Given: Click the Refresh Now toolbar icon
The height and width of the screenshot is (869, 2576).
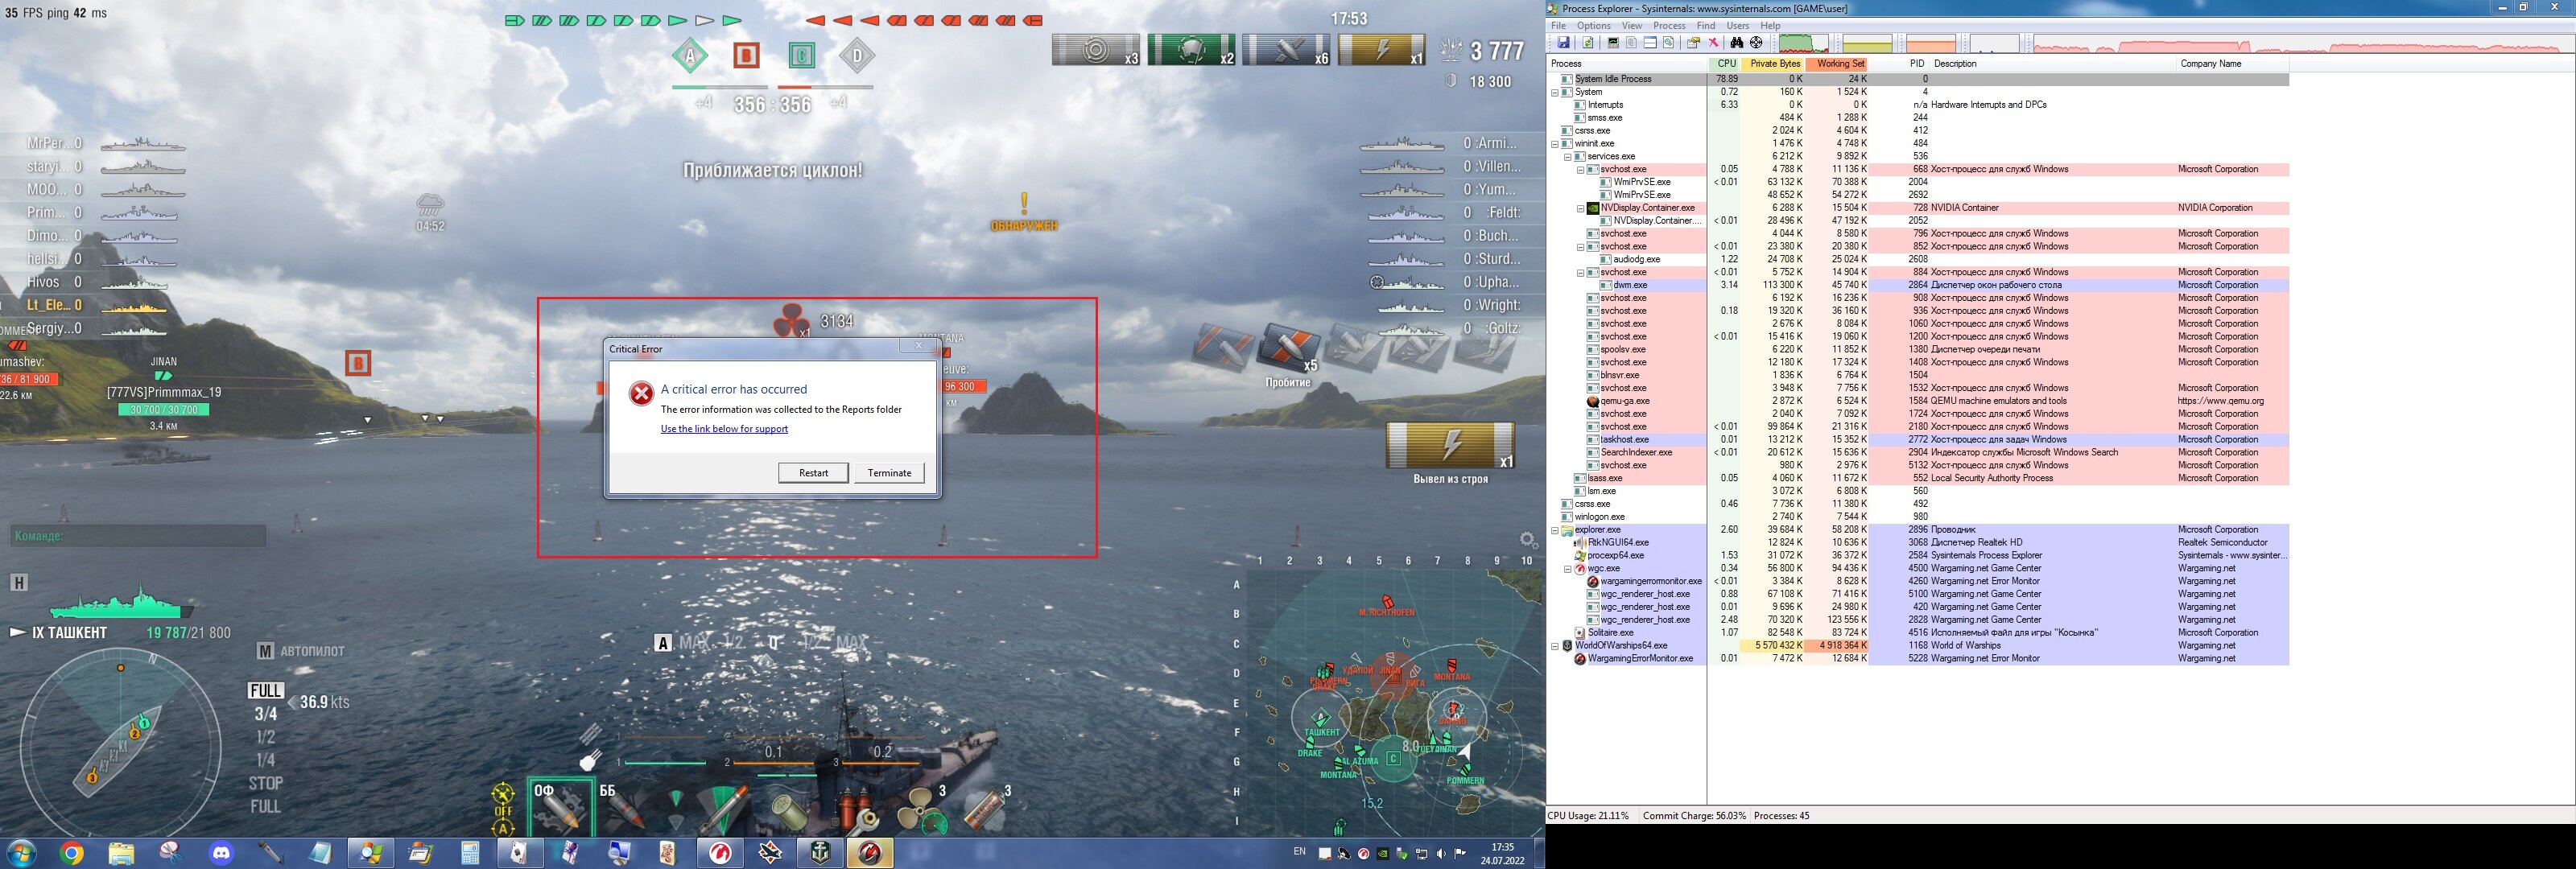Looking at the screenshot, I should pos(1588,43).
